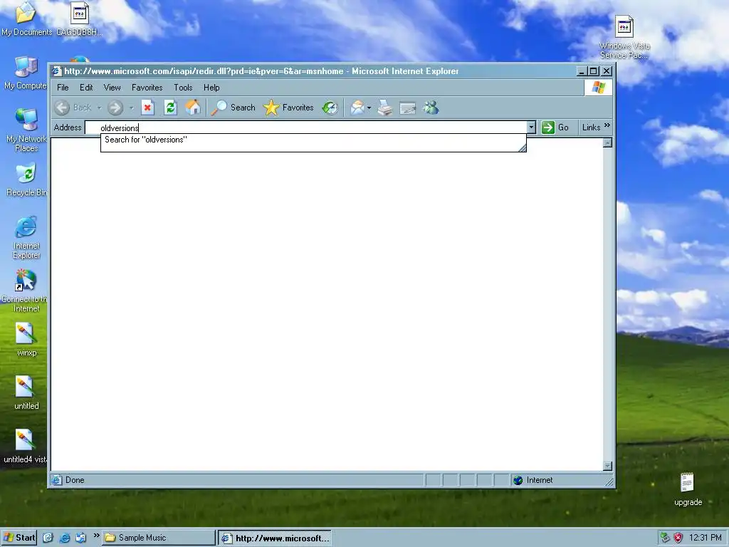Click the Forward arrow button
The image size is (729, 547).
115,108
